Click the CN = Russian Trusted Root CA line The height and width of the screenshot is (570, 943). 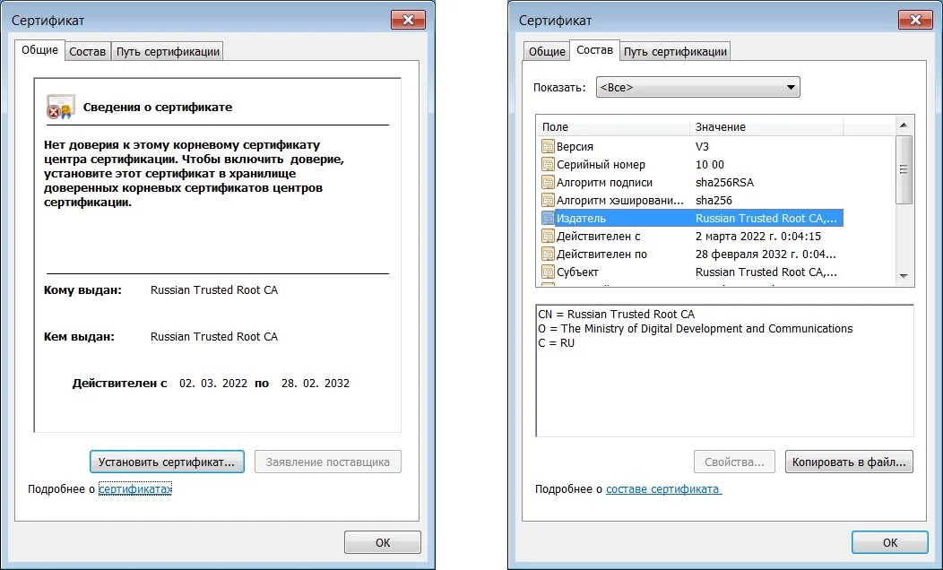coord(617,314)
